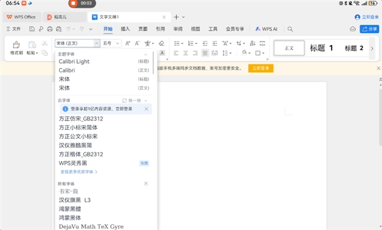Click the sort text icon
This screenshot has height=230, width=382.
253,43
